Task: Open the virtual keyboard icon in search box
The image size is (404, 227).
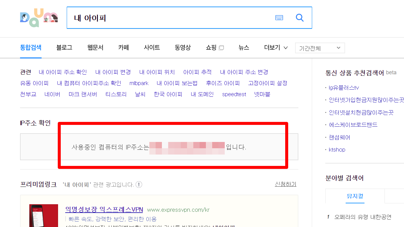Action: pyautogui.click(x=279, y=18)
